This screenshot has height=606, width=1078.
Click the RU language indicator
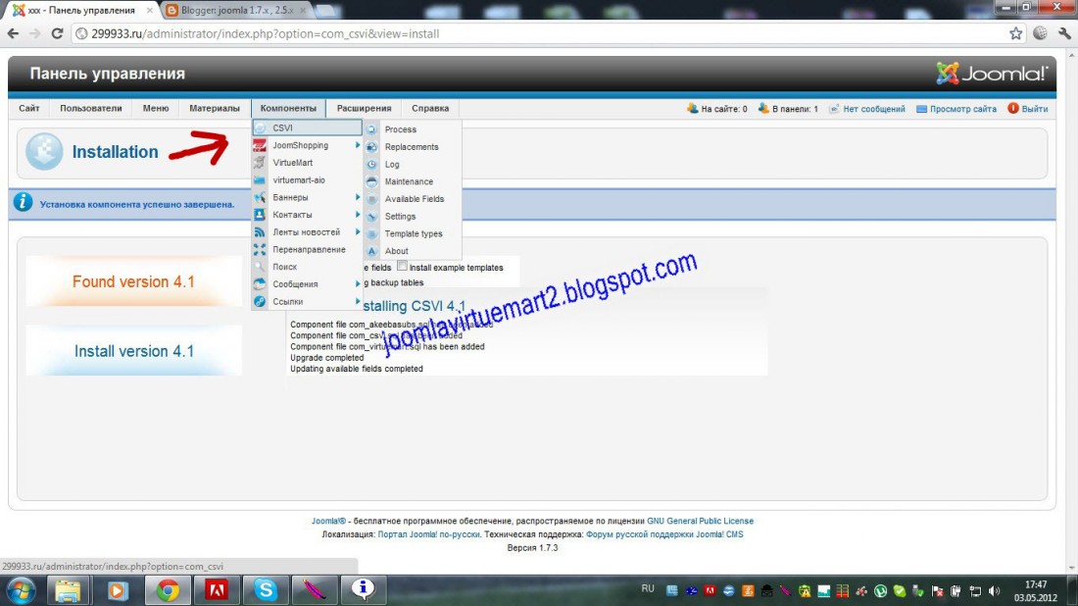(648, 588)
